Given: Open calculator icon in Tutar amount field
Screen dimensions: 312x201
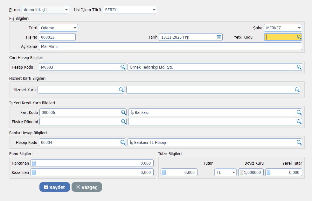Looking at the screenshot, I should coord(164,173).
